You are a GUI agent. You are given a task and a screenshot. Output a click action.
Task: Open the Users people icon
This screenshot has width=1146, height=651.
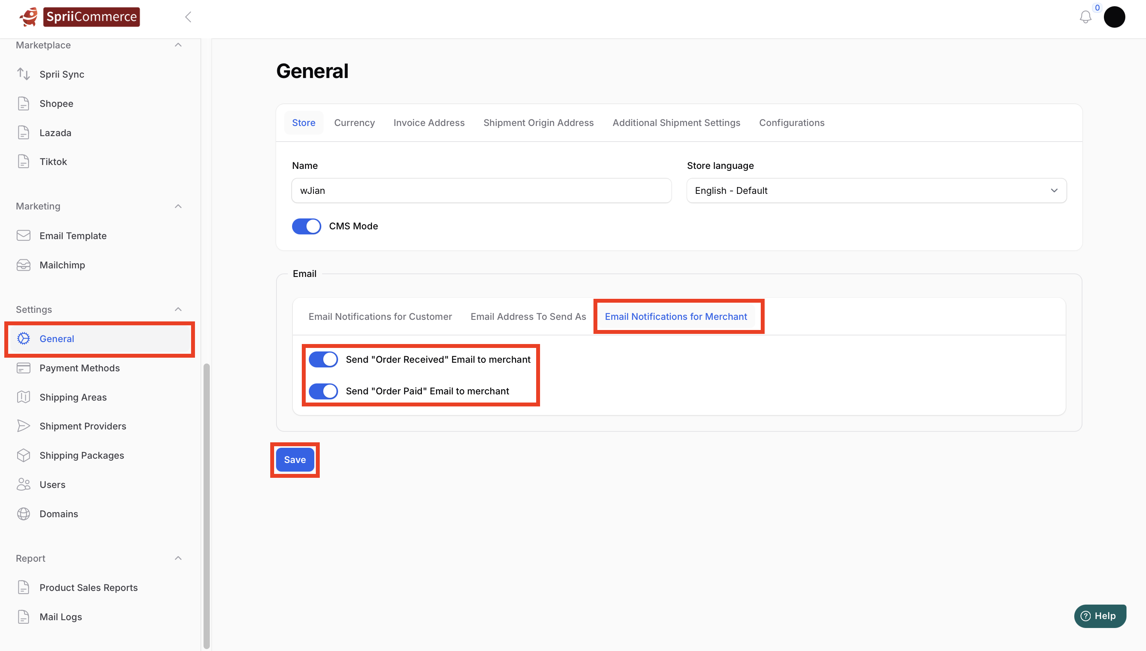(x=23, y=485)
